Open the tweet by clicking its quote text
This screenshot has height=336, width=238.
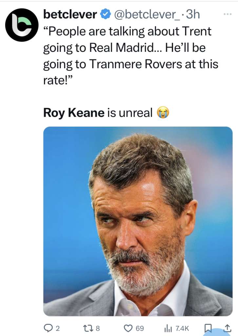tap(130, 48)
